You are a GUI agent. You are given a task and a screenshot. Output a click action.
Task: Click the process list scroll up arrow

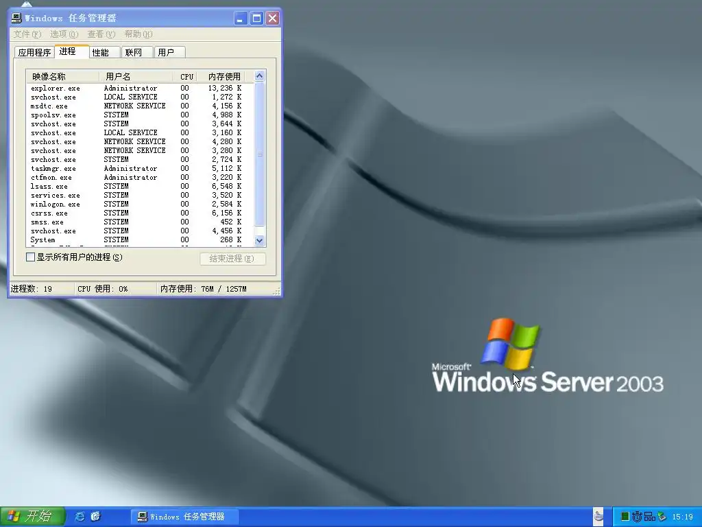[259, 75]
